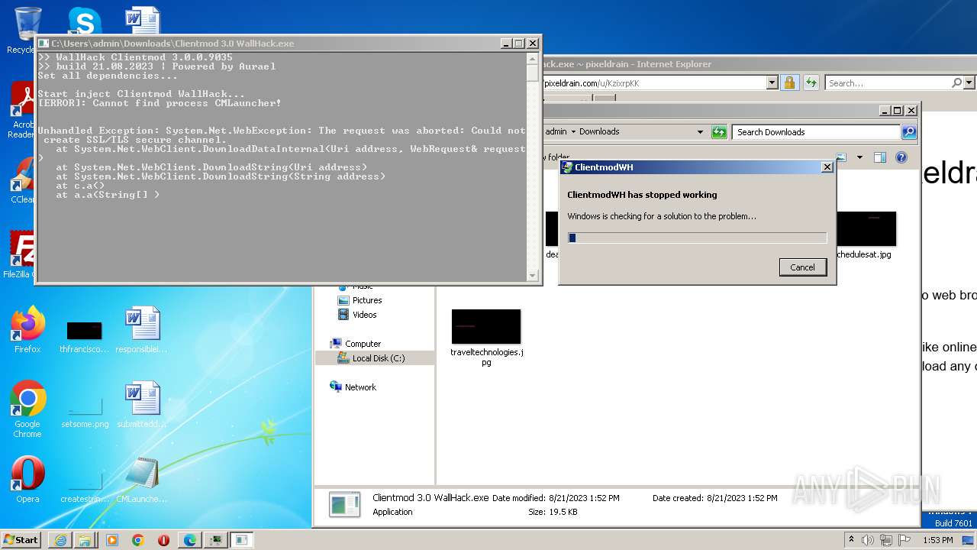The width and height of the screenshot is (977, 550).
Task: Open Internet Explorer from taskbar
Action: pos(60,540)
